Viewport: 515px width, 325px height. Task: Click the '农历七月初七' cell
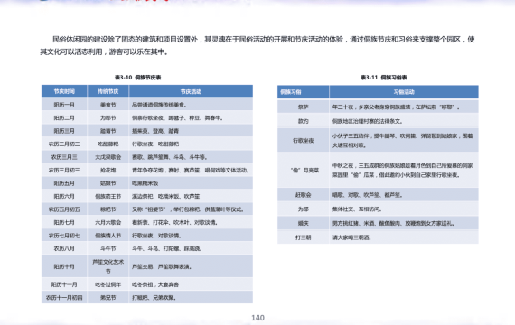[x=64, y=236]
